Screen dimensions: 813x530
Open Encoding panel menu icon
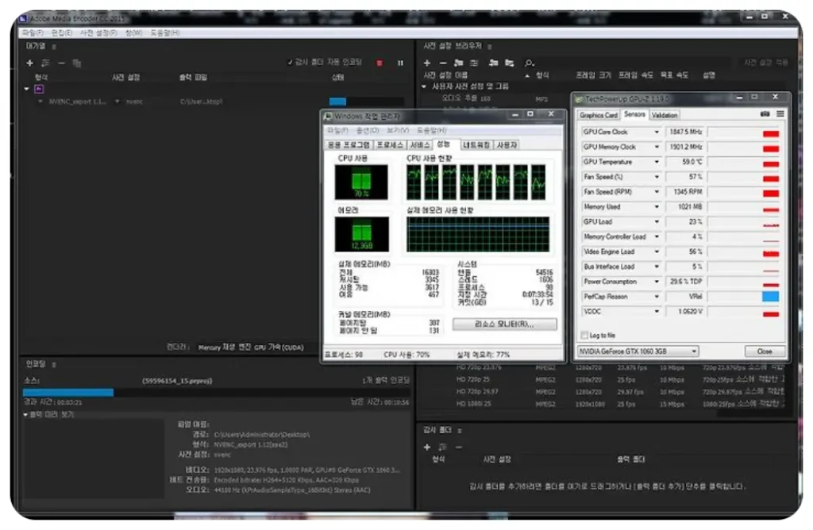coord(54,365)
